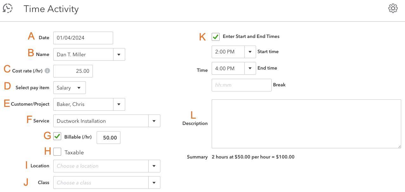
Task: Expand the Service dropdown
Action: click(x=154, y=121)
